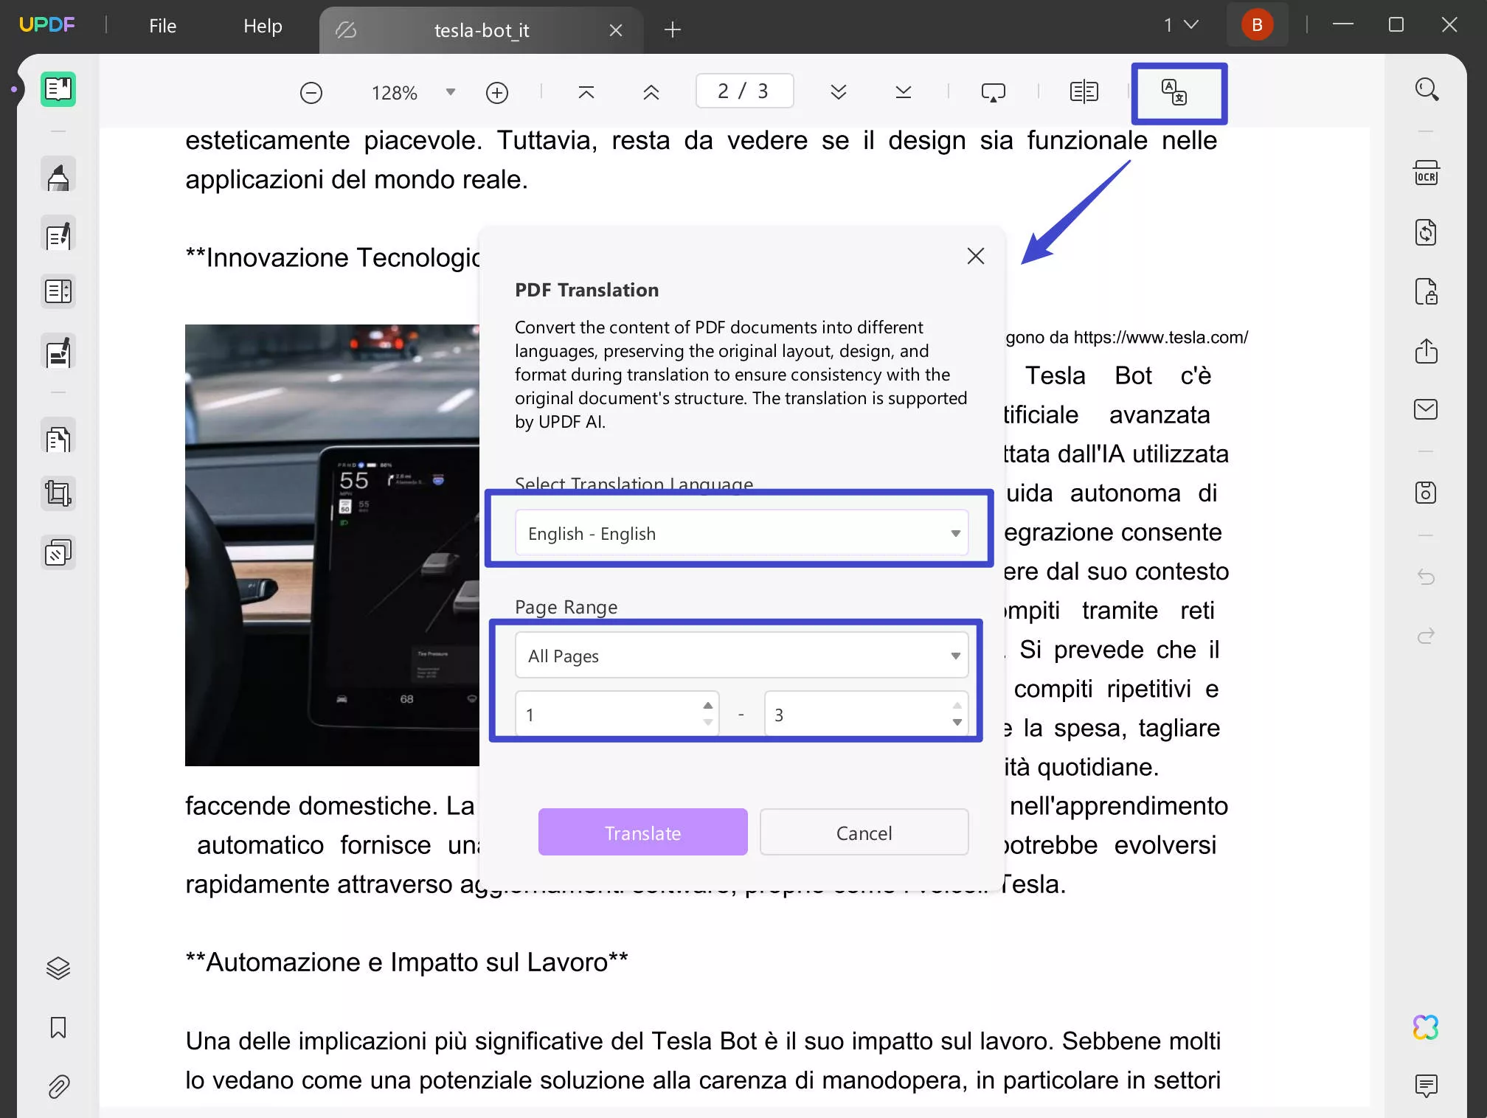The width and height of the screenshot is (1487, 1118).
Task: Open the Help menu
Action: (263, 25)
